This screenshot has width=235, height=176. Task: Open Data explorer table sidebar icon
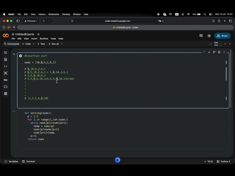[6, 94]
